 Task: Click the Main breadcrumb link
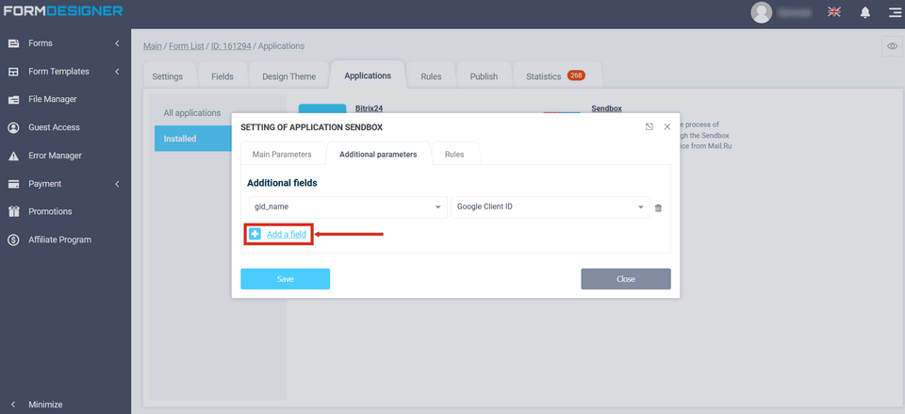153,46
